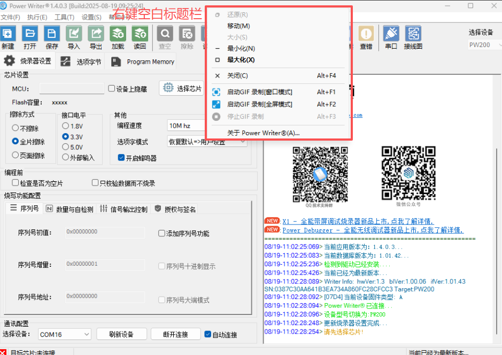Open the X1 全能带屏调试烧录器 link

coord(358,221)
